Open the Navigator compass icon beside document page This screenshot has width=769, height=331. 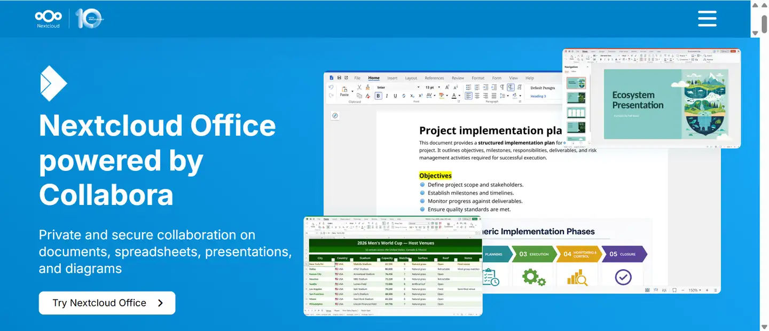[x=335, y=115]
